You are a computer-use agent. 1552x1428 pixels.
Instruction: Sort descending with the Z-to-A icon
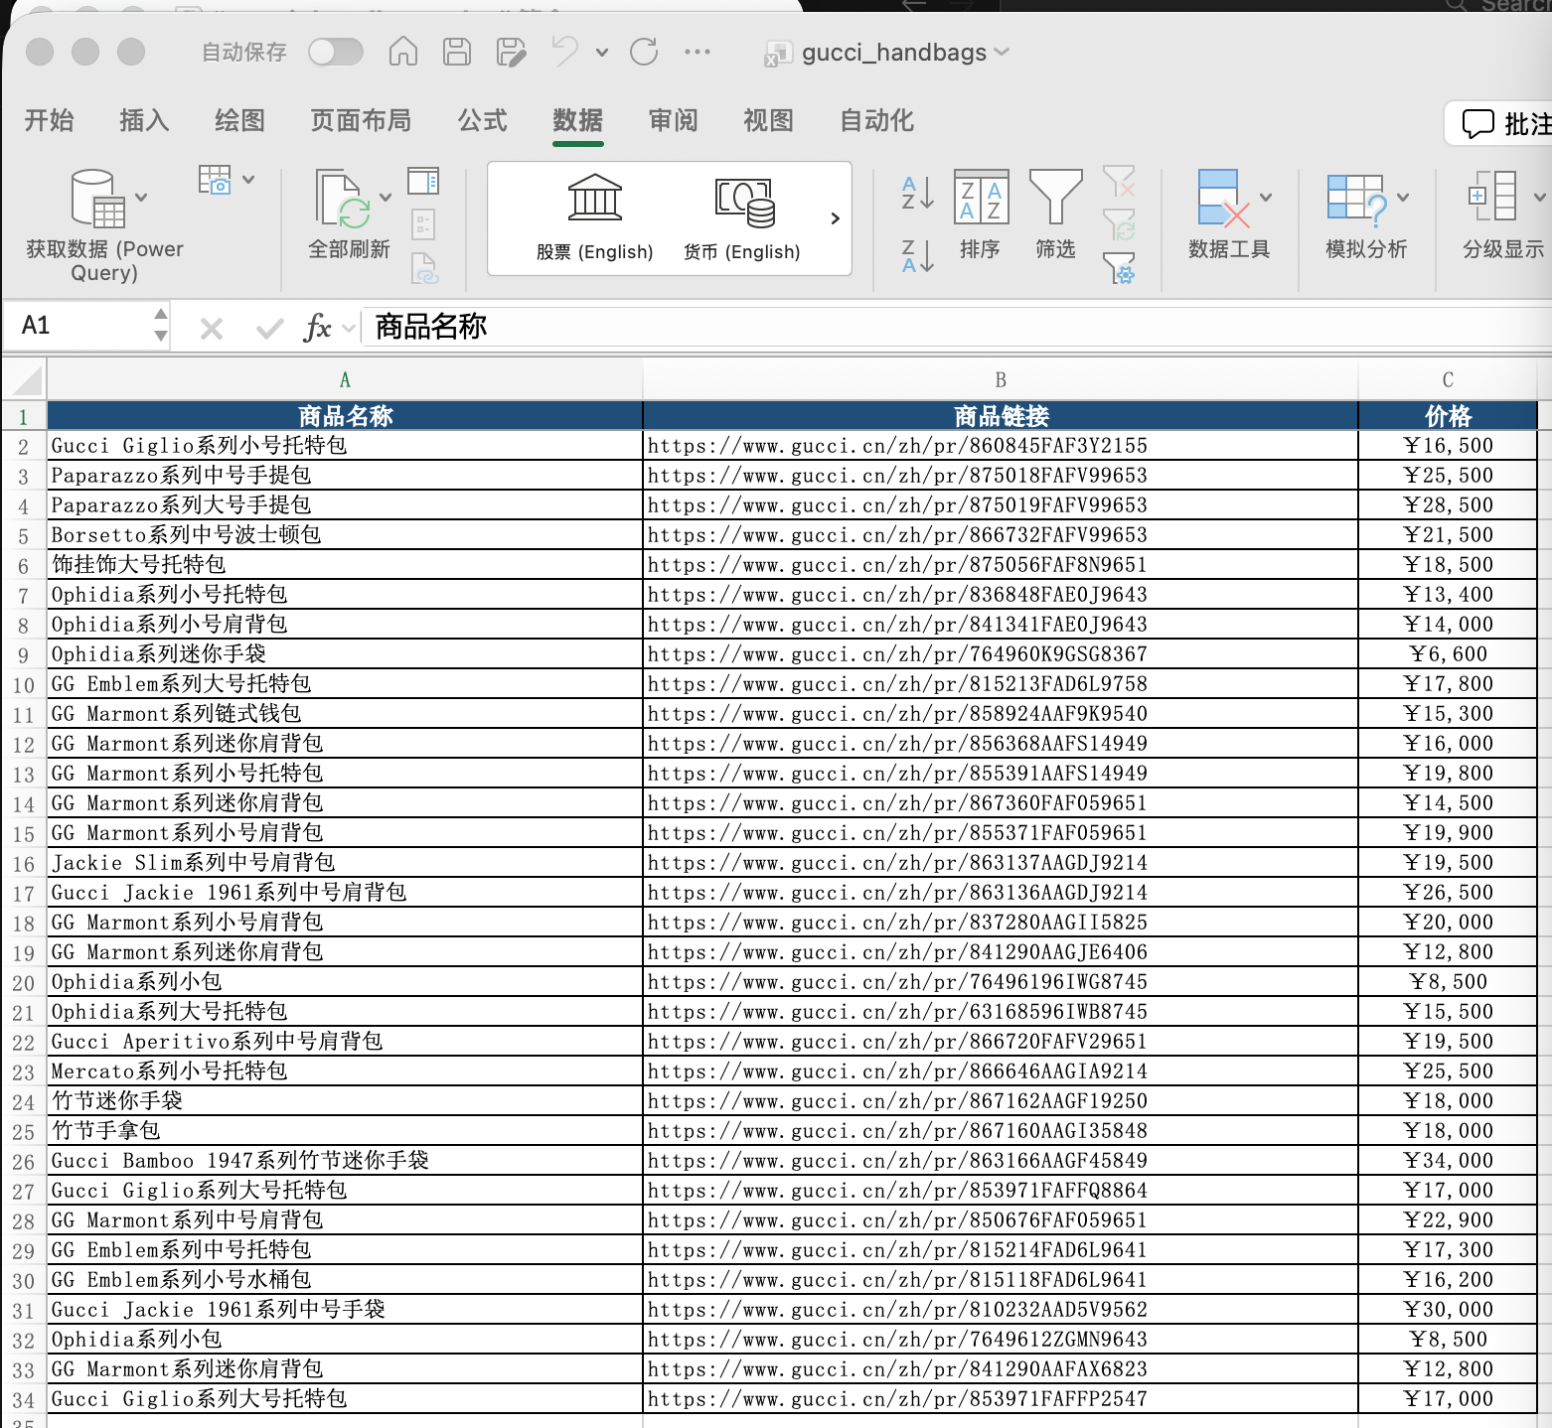917,256
